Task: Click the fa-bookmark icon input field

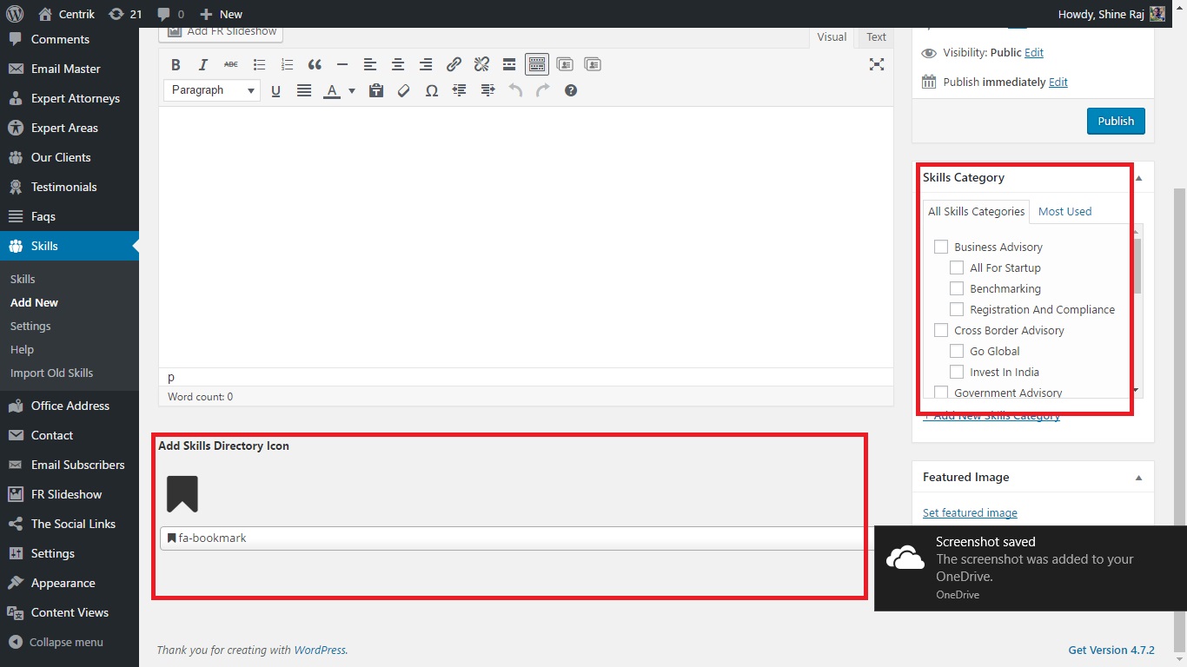Action: coord(513,538)
